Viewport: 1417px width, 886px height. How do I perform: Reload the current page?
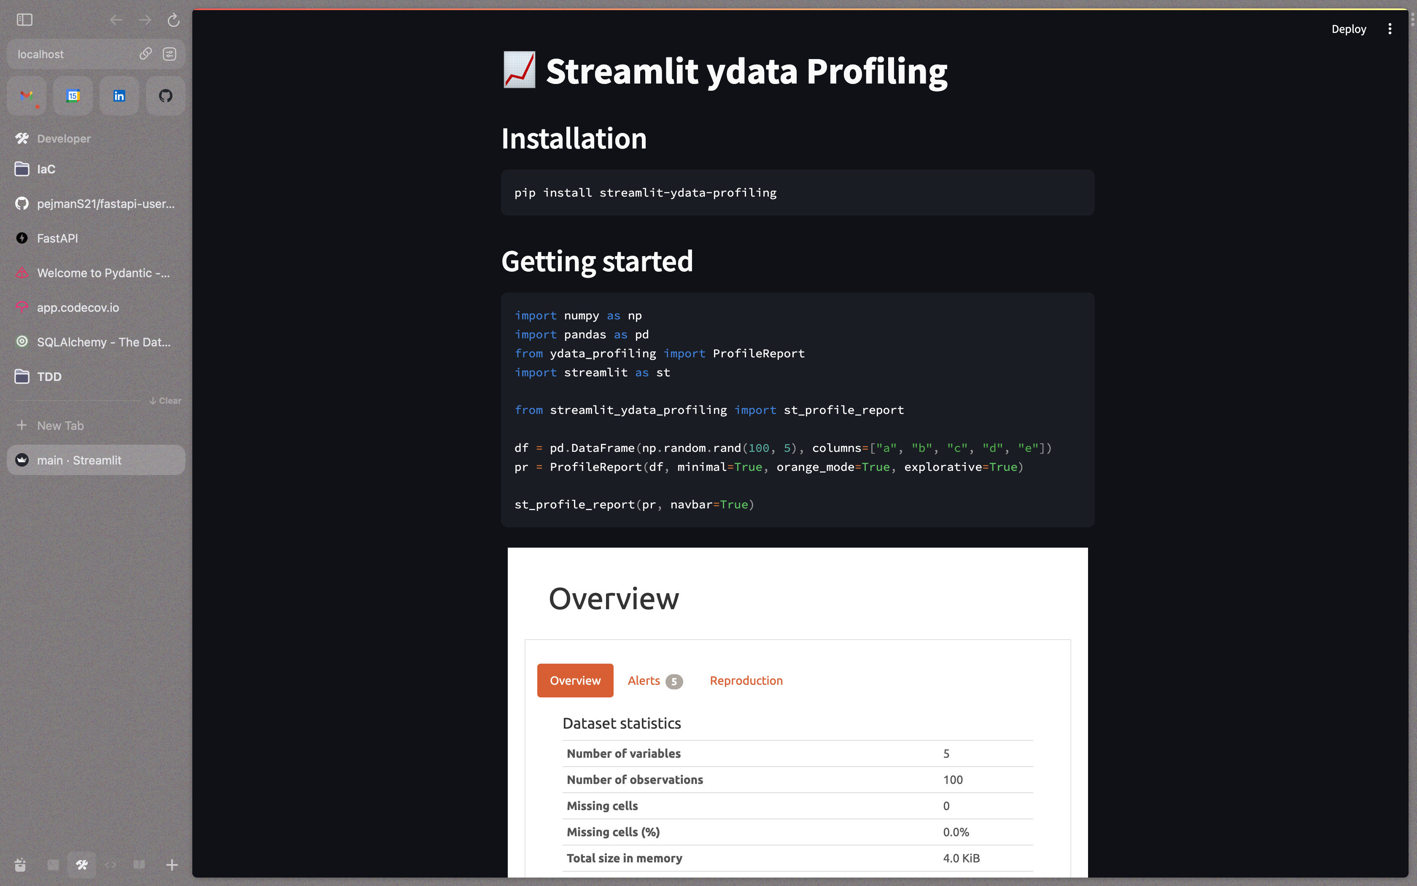[x=173, y=21]
